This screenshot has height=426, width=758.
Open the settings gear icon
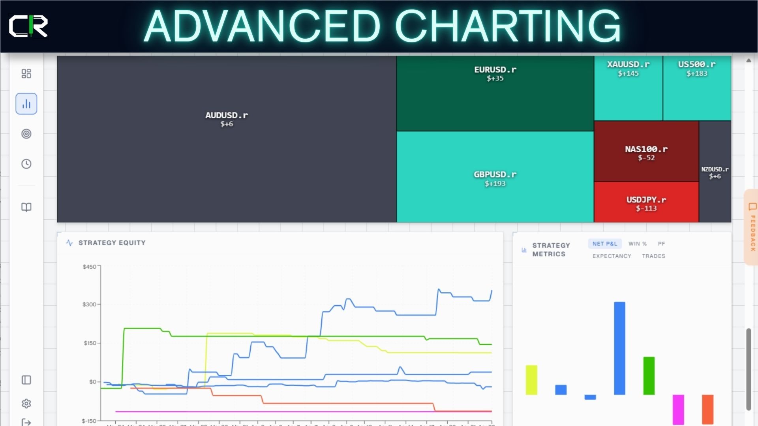(x=26, y=404)
